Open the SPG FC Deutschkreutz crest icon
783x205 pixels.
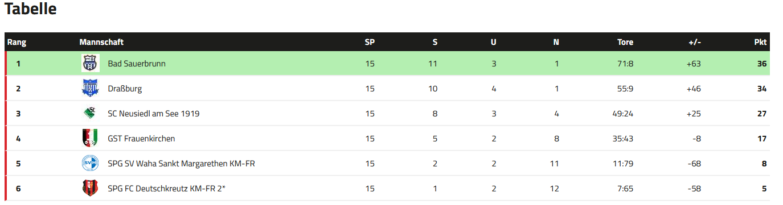[x=91, y=189]
